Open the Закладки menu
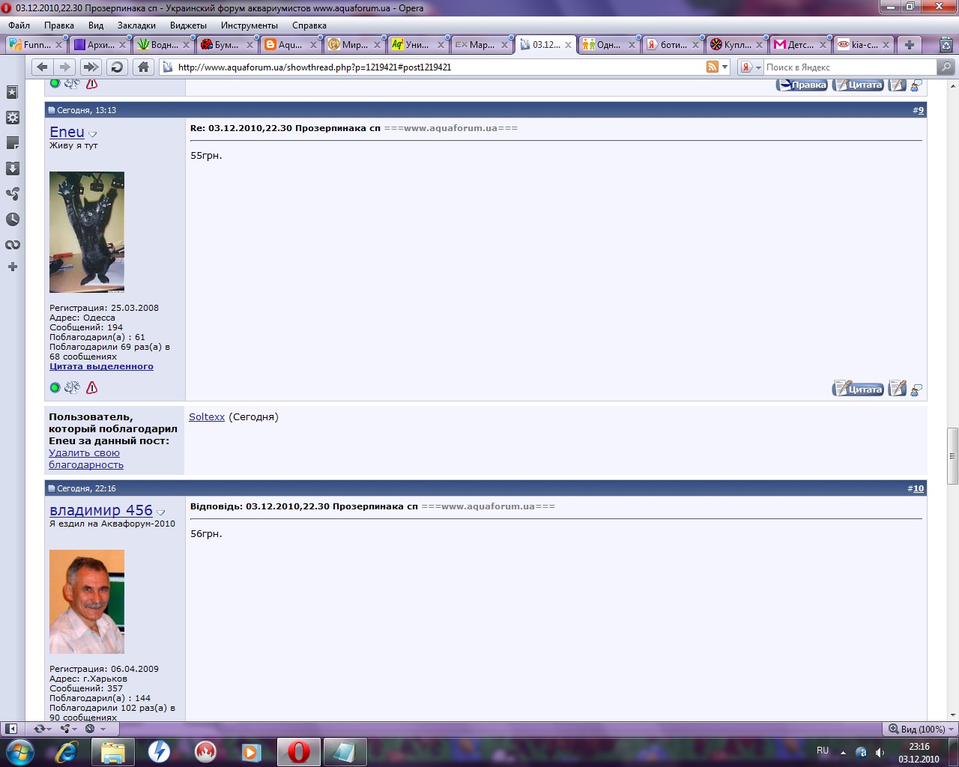The width and height of the screenshot is (959, 767). 136,25
